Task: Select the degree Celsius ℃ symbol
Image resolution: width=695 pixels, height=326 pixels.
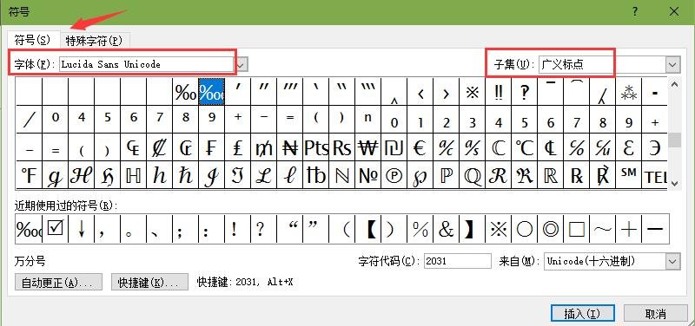Action: 525,148
